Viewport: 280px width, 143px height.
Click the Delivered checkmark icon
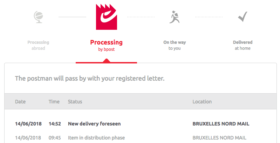coord(243,16)
